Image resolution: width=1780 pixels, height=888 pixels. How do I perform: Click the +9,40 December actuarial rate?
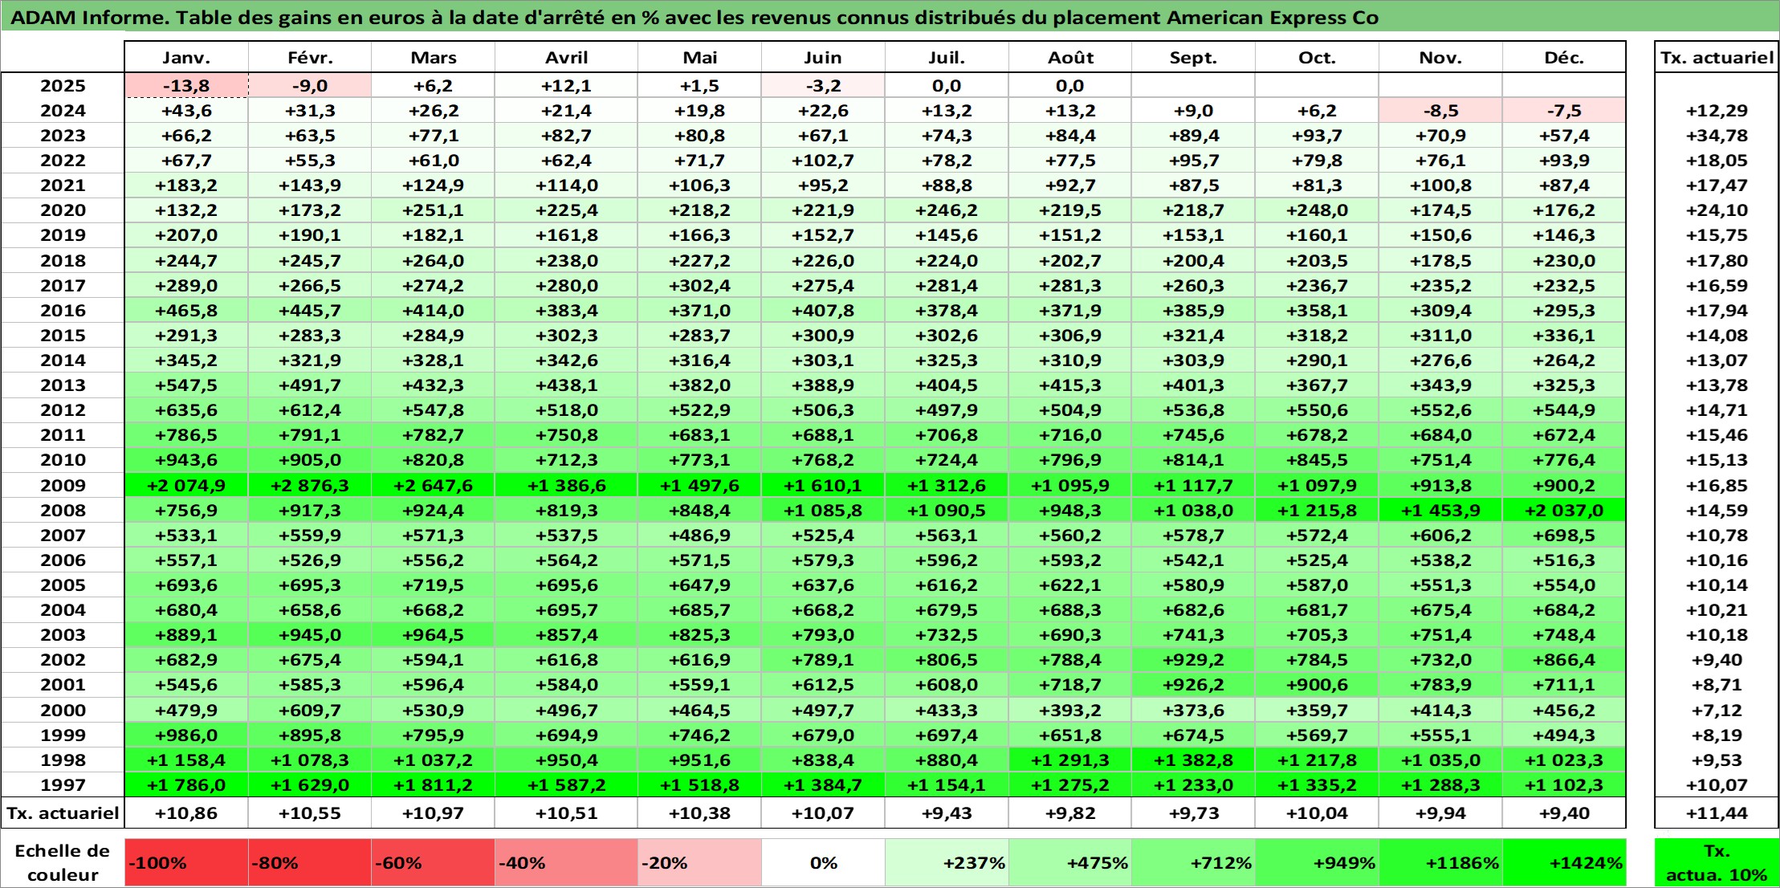[1564, 813]
